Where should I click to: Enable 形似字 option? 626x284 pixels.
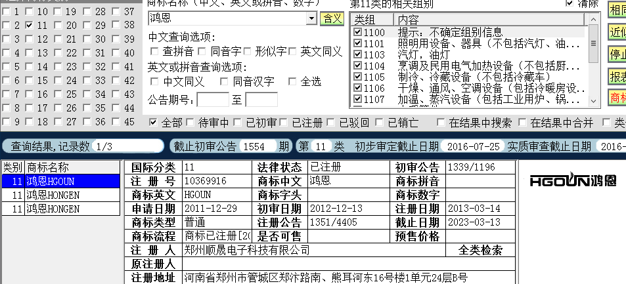coord(248,51)
